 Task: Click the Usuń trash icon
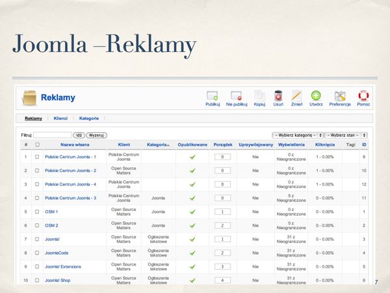[278, 96]
